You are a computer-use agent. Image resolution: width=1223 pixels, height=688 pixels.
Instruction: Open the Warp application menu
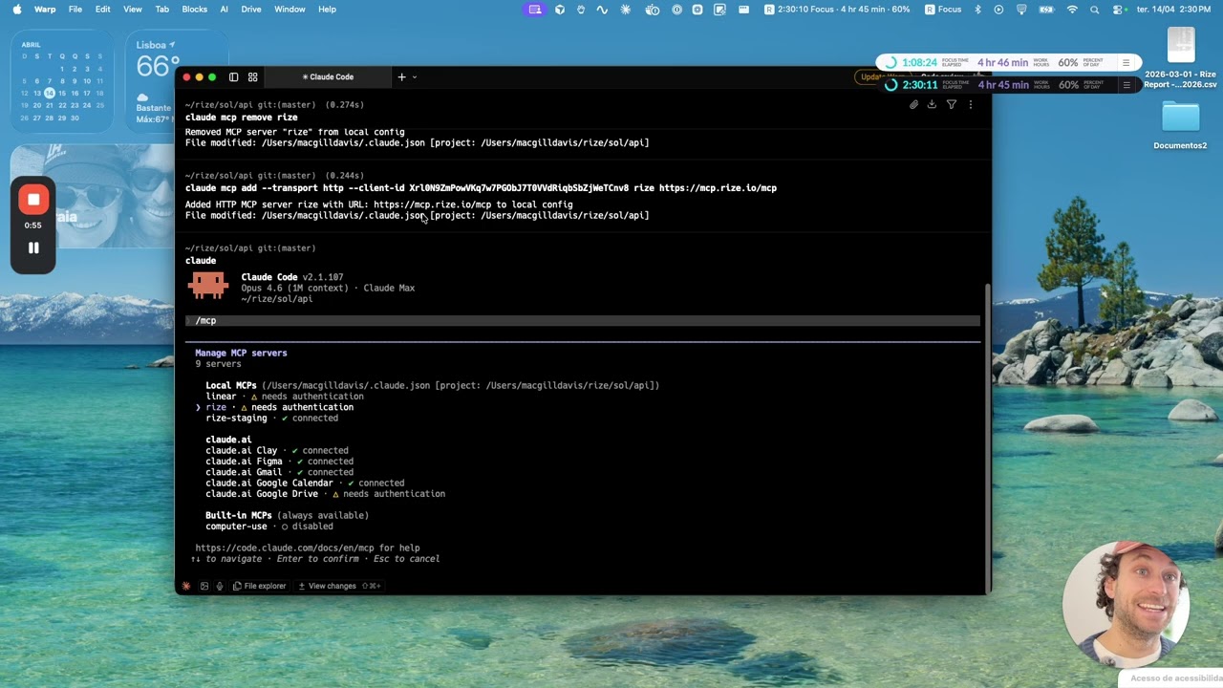tap(44, 9)
